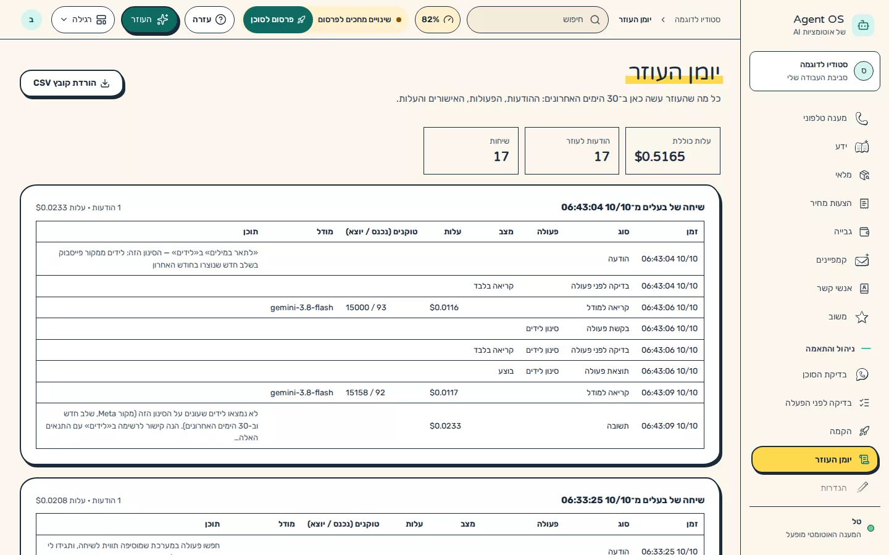Open the רגילה view mode dropdown
This screenshot has width=889, height=555.
(x=83, y=20)
